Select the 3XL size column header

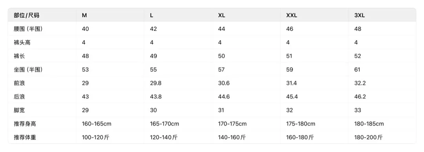click(x=359, y=15)
